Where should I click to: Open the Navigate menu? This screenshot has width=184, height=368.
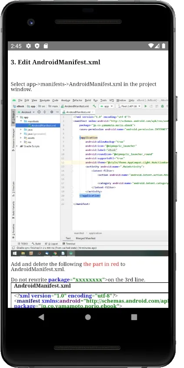(45, 100)
